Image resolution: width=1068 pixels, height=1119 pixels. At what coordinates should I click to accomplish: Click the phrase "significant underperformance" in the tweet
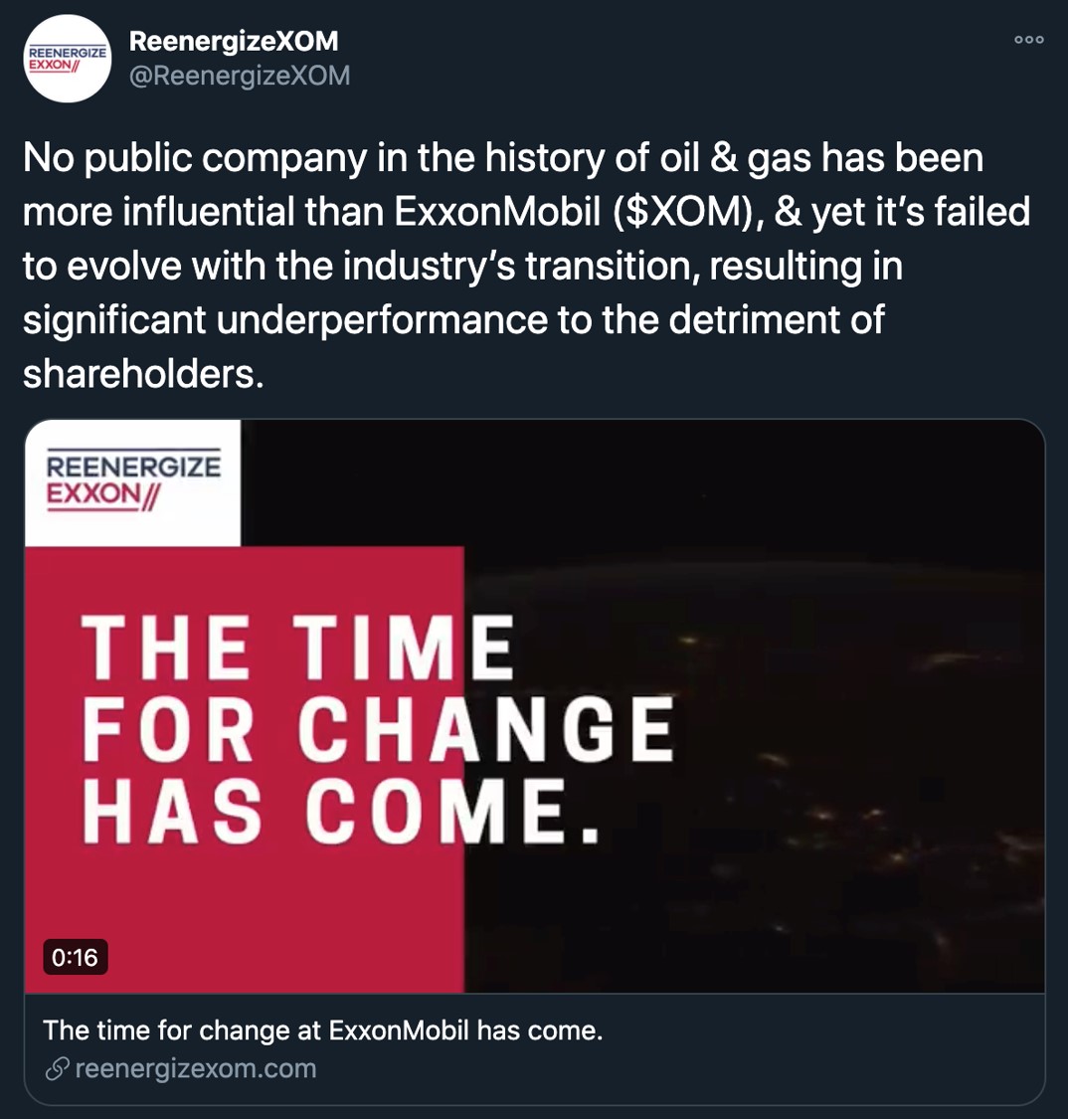click(284, 319)
